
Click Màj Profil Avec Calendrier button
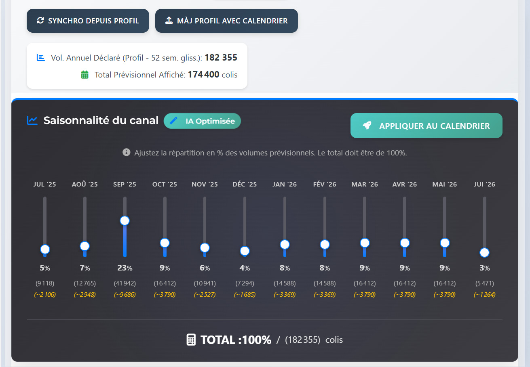pos(226,21)
